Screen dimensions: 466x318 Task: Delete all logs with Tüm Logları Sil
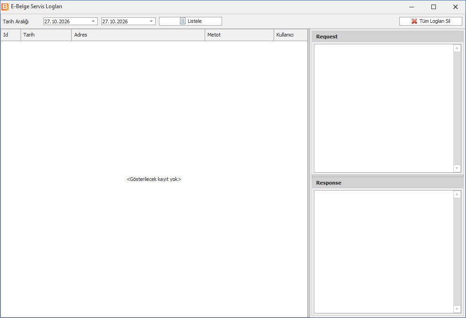(x=431, y=21)
